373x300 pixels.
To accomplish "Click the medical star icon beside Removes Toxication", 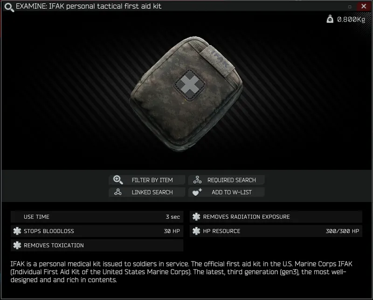I will [17, 245].
